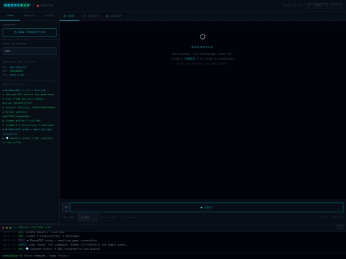Screen dimensions: 346x259
Task: Click the green dot in system log header
Action: click(x=10, y=228)
